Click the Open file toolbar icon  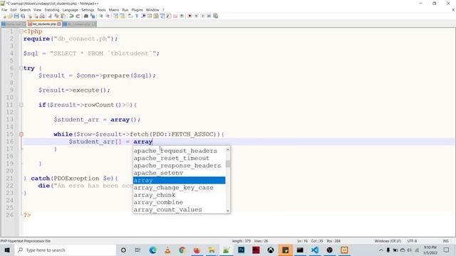point(10,16)
